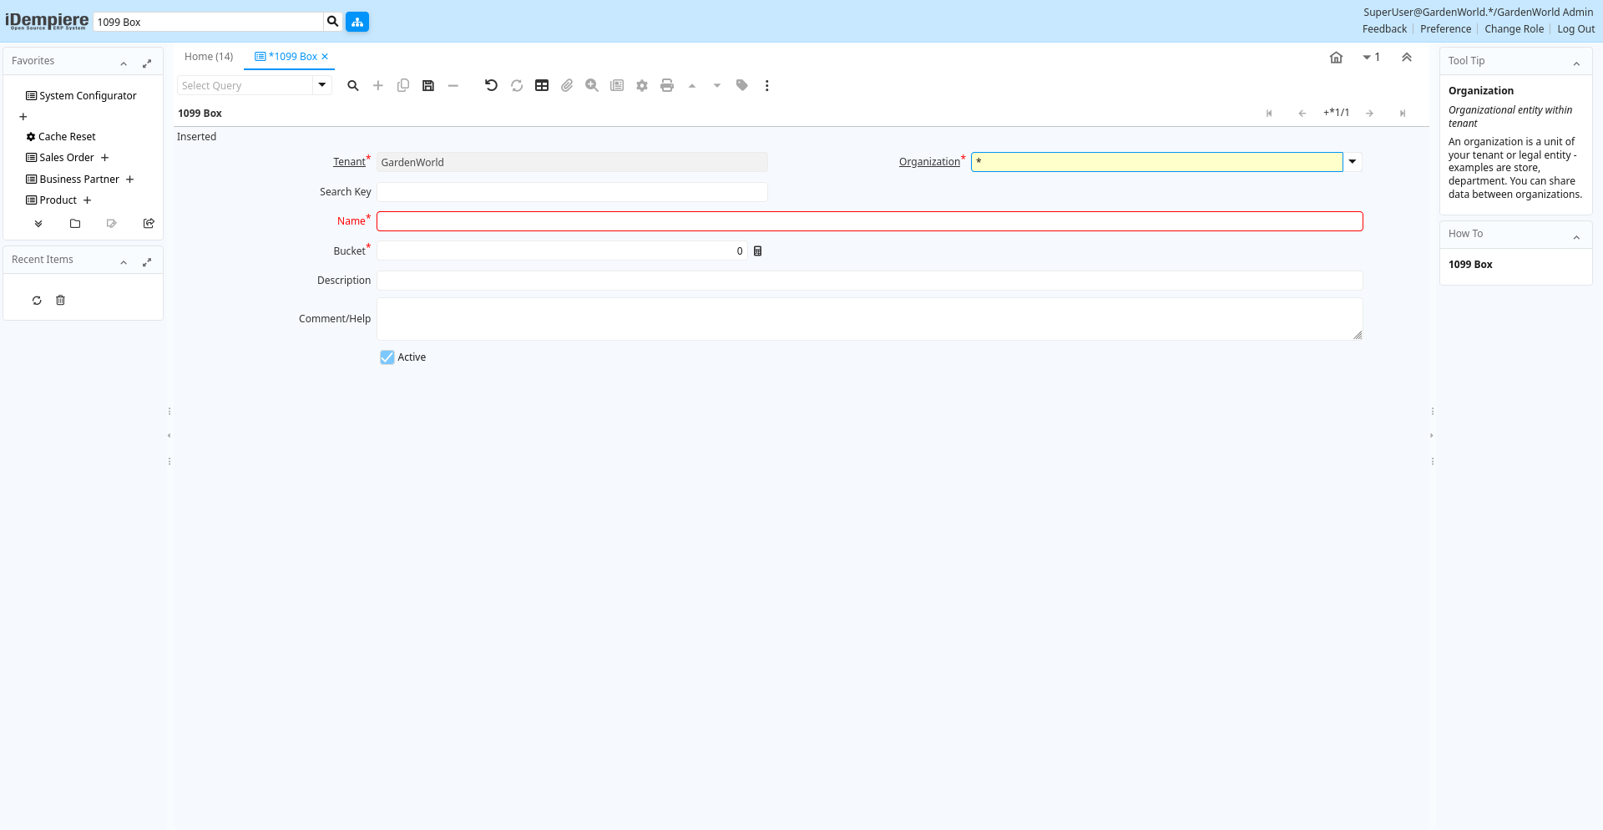1603x830 pixels.
Task: Collapse the Favorites panel
Action: (x=124, y=63)
